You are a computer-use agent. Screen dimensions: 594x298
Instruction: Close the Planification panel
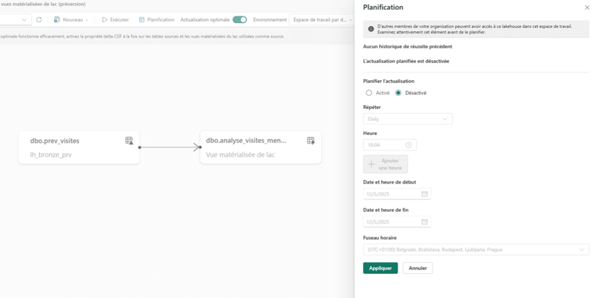click(586, 8)
